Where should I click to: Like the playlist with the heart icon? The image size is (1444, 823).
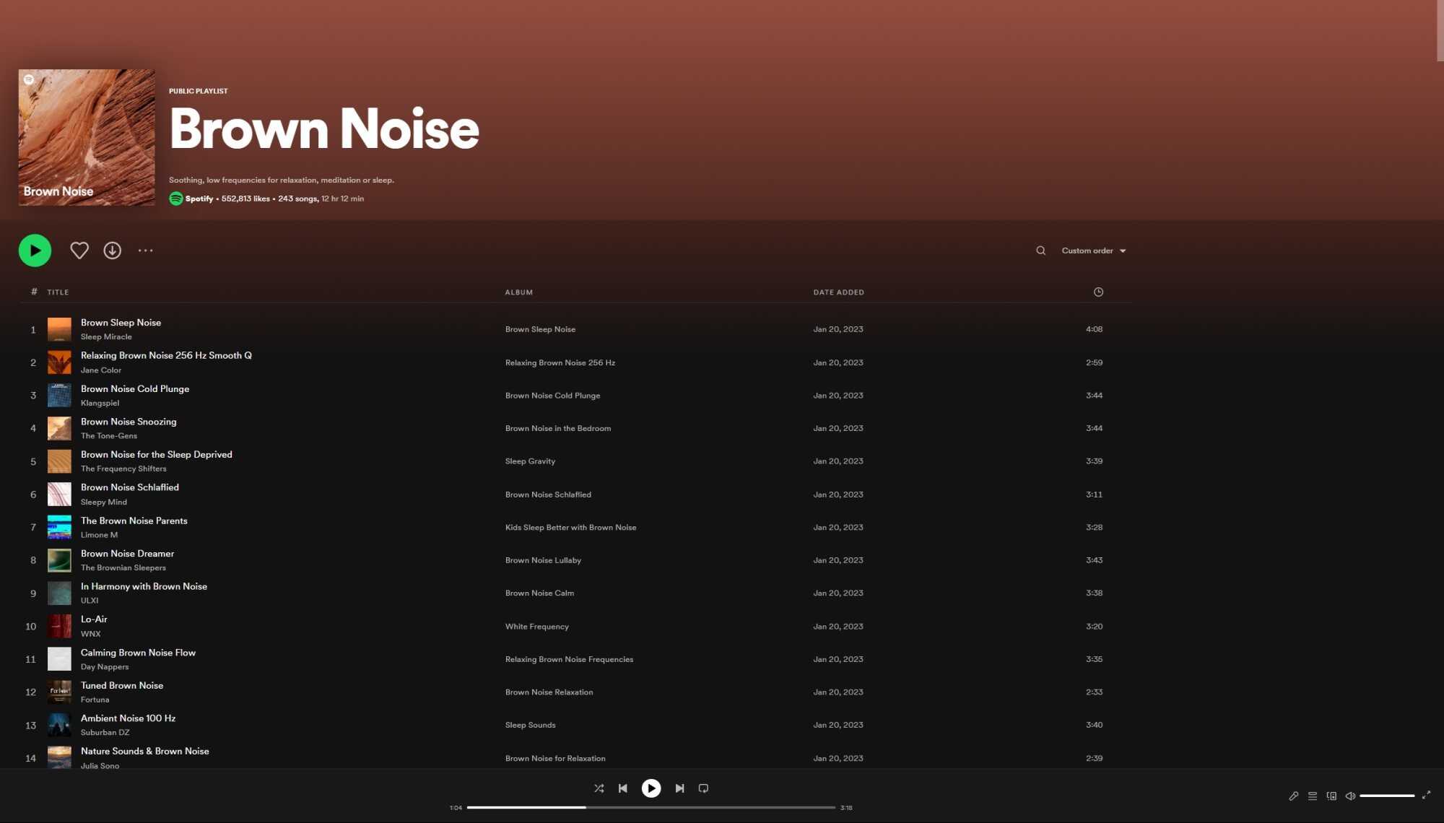[x=79, y=251]
